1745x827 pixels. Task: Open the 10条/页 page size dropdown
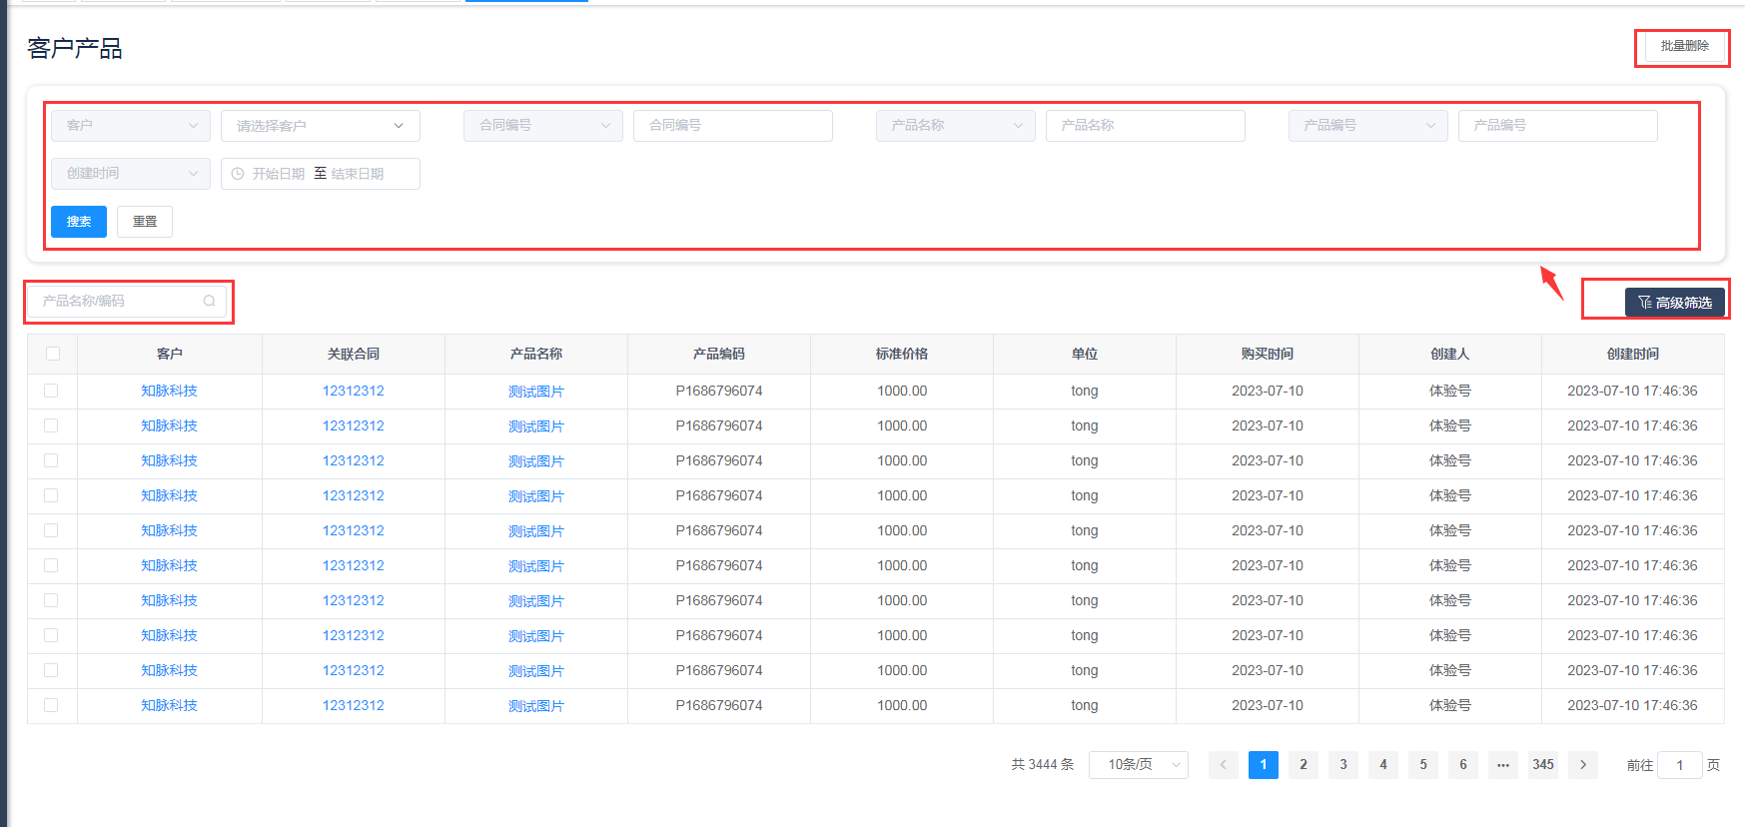pos(1138,765)
